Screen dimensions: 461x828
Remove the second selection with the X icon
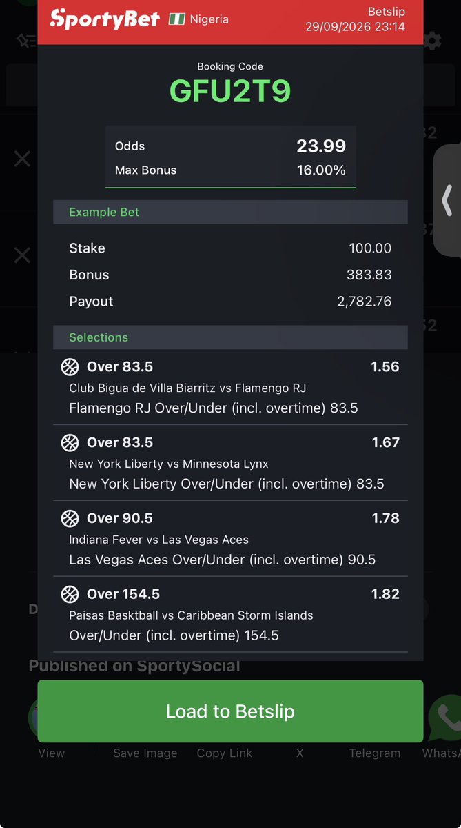pos(22,256)
